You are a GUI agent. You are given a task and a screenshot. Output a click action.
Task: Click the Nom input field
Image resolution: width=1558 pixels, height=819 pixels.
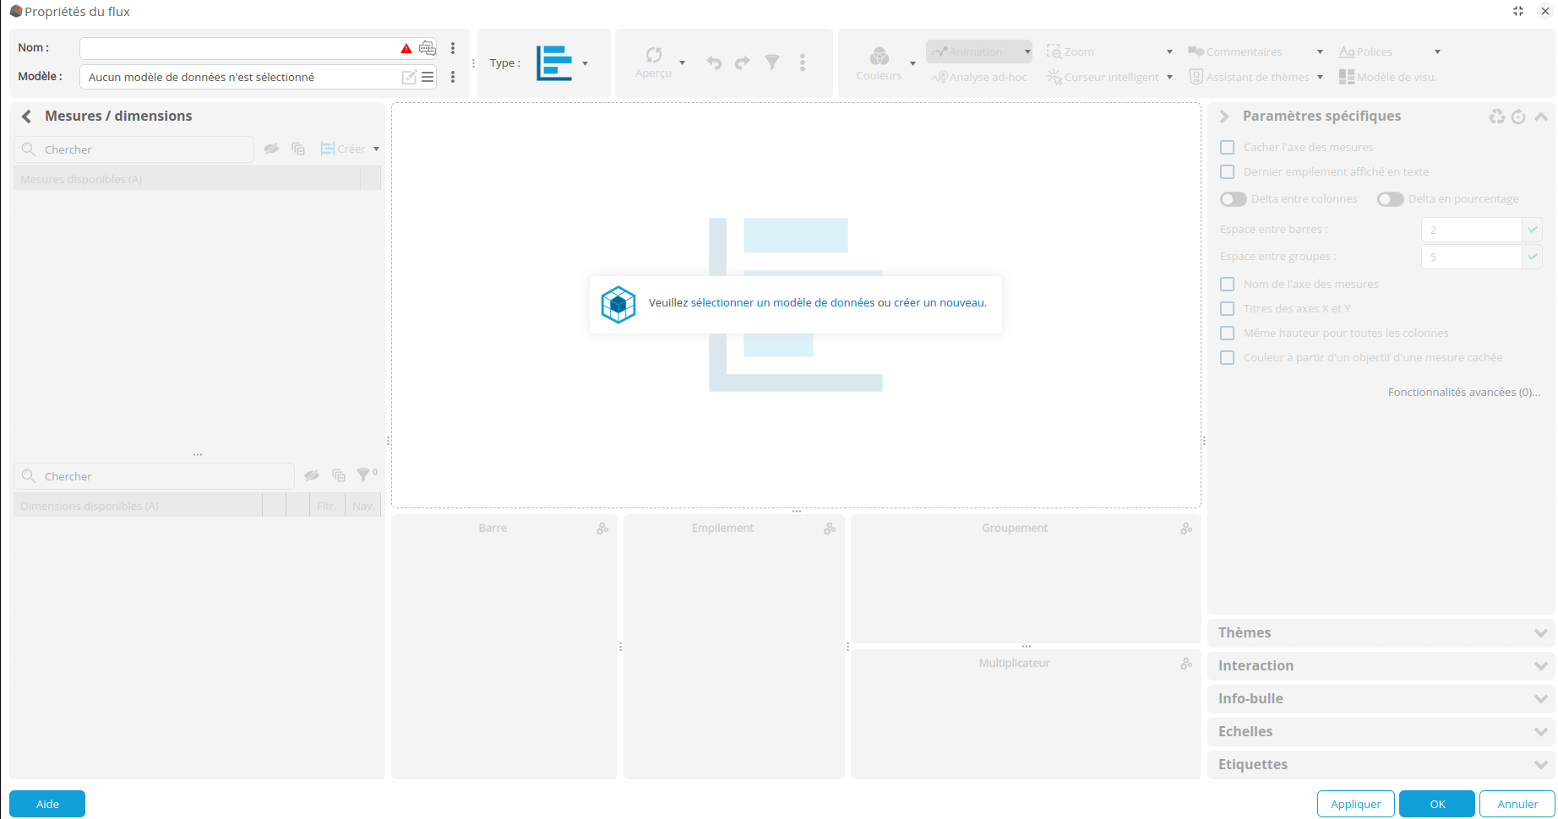(241, 49)
